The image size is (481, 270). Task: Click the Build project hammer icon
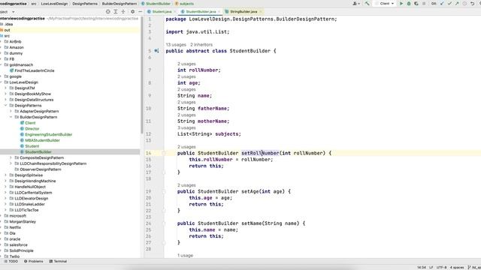click(367, 4)
